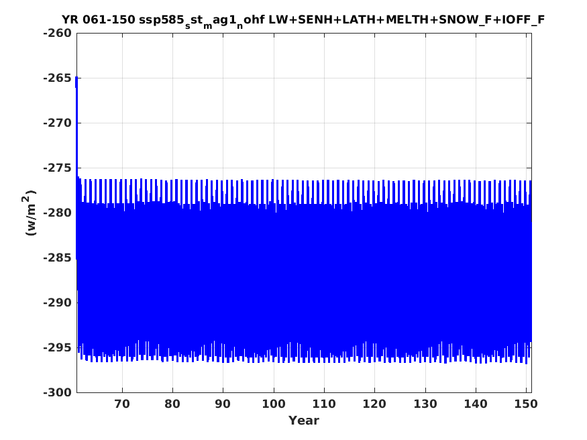Click y-axis tick label -275
Screen dimensions: 587x440
click(x=57, y=168)
